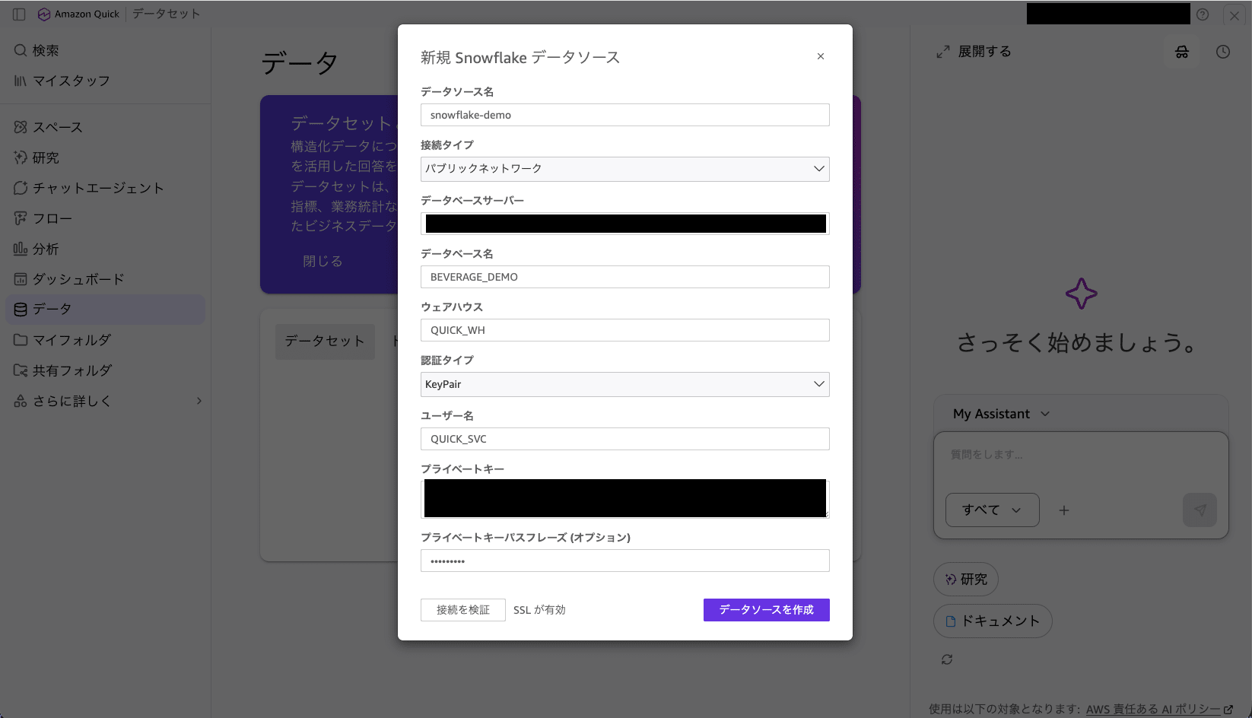Click the マイフォルダ folder icon
The image size is (1252, 718).
(x=21, y=340)
